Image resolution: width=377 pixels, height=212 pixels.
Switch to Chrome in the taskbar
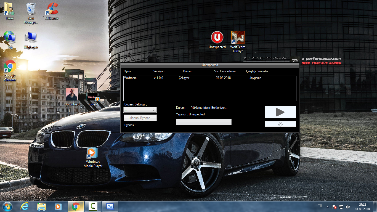click(76, 206)
